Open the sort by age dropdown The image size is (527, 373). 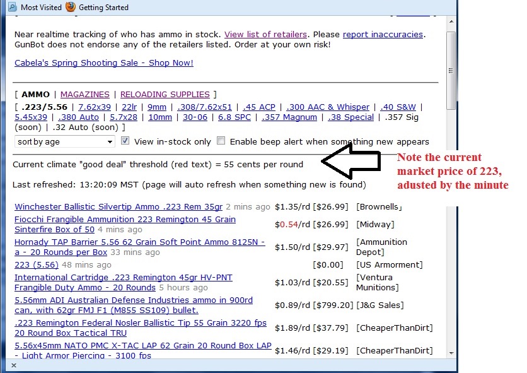pos(64,142)
